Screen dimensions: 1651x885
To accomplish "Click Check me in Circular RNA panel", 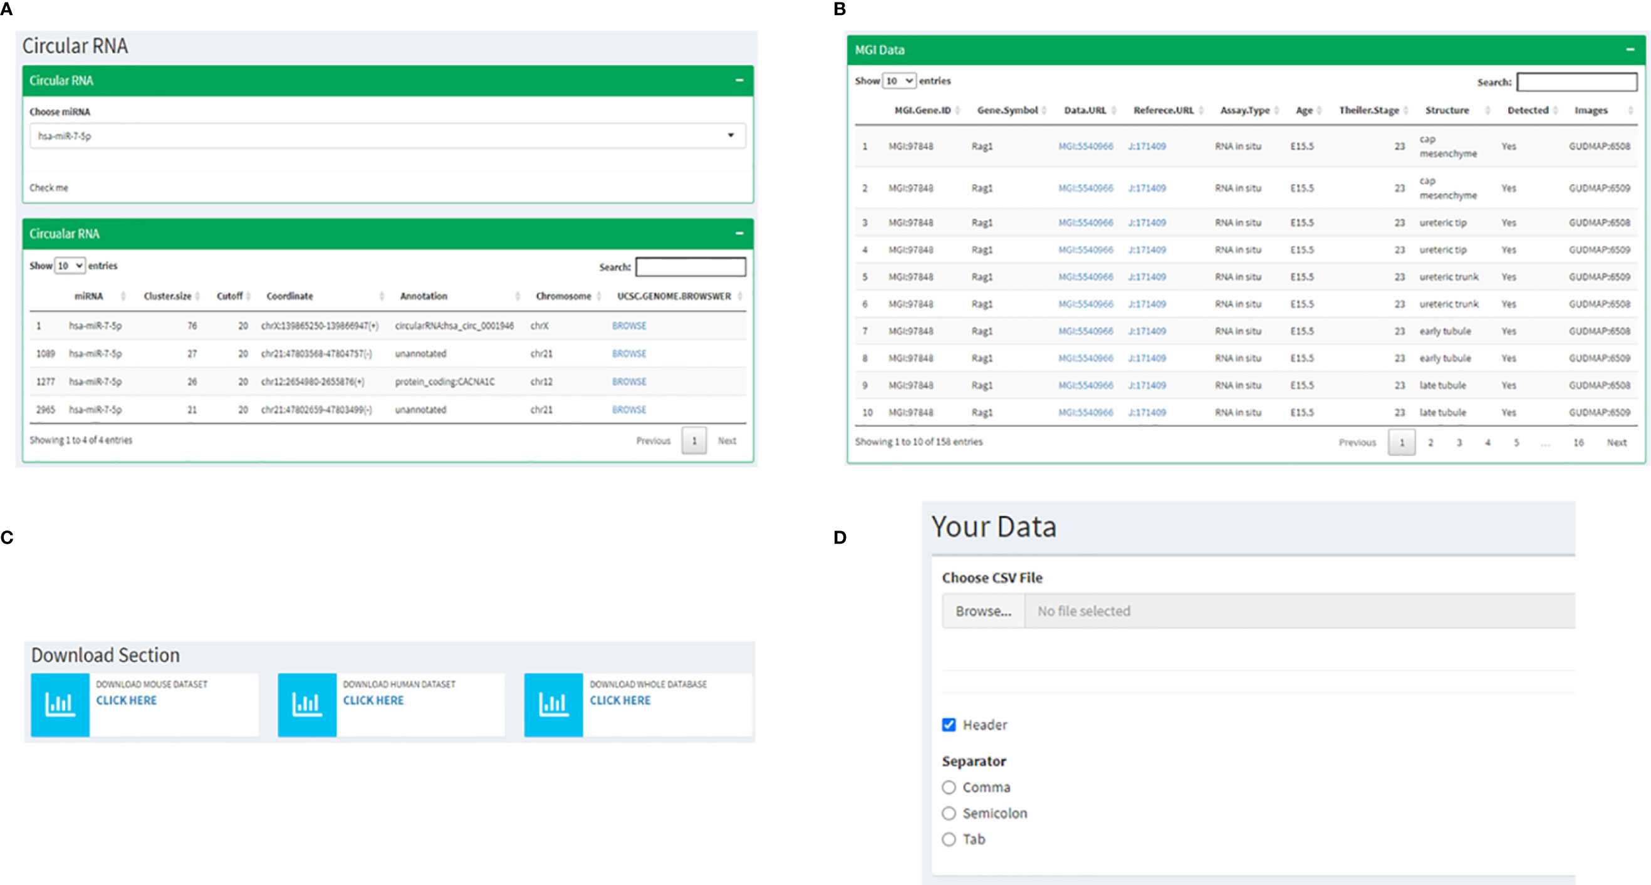I will [49, 188].
